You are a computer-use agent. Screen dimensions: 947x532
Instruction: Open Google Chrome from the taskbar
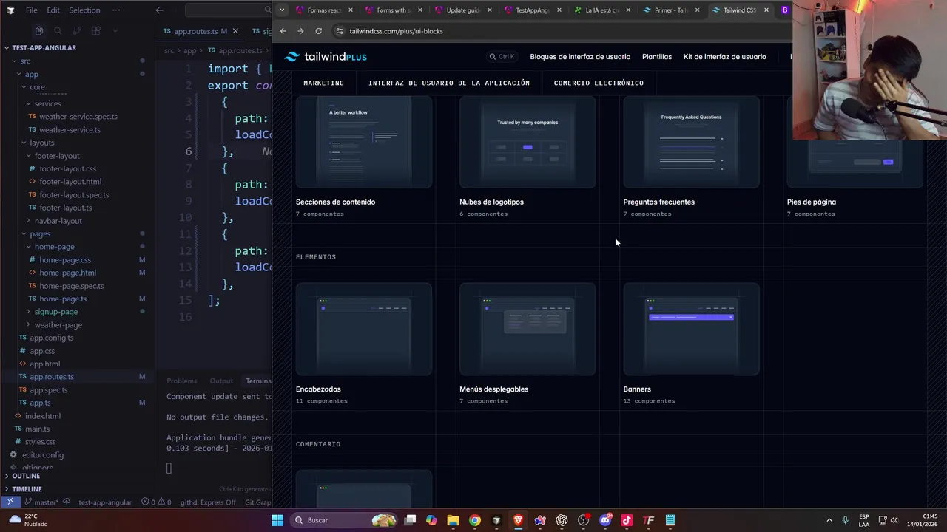click(475, 520)
